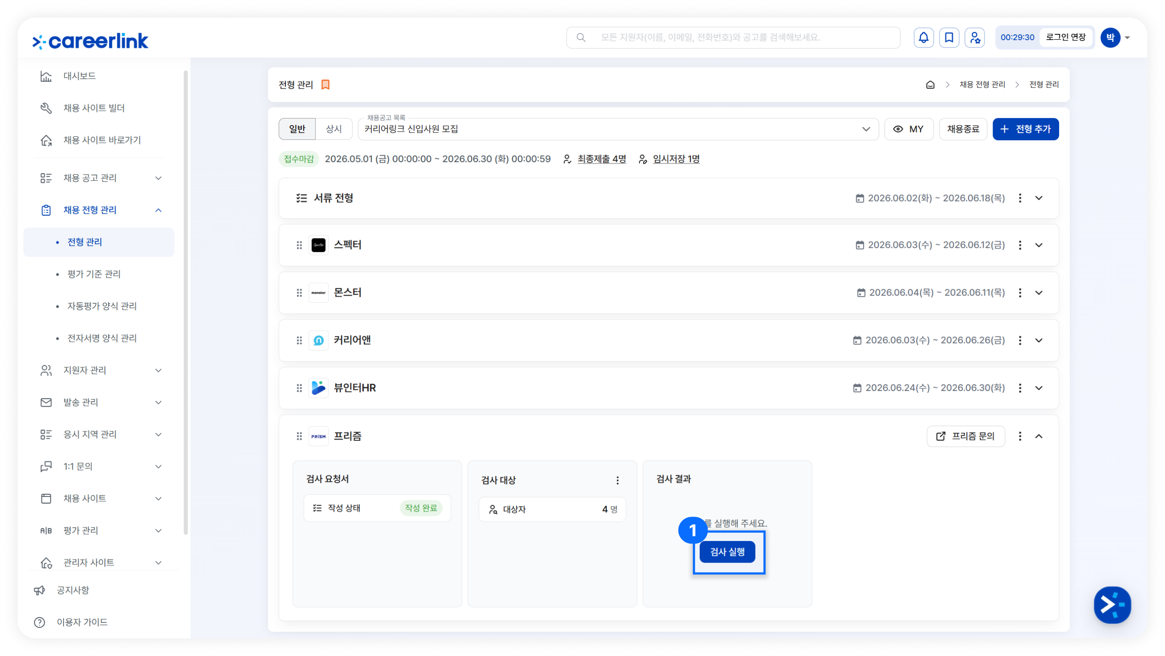This screenshot has height=656, width=1165.
Task: Click the 박 user avatar
Action: pos(1110,37)
